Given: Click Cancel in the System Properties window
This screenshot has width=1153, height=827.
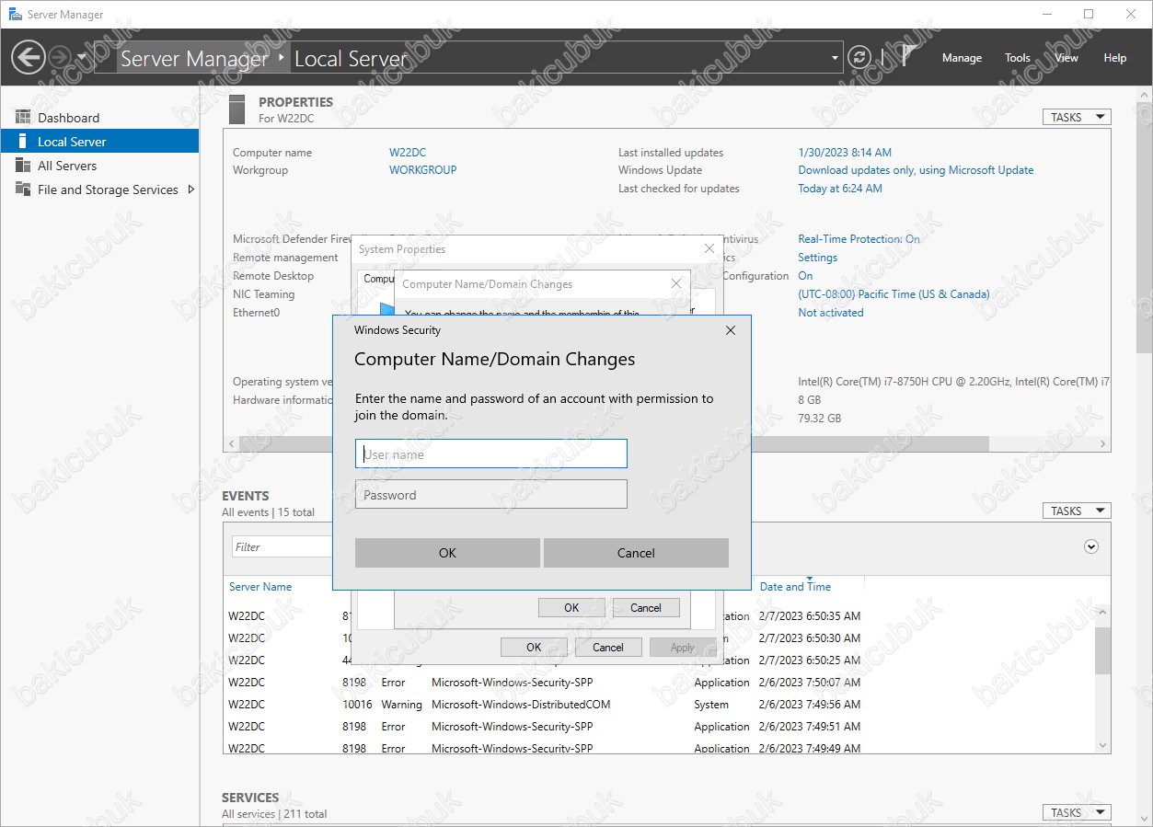Looking at the screenshot, I should [x=608, y=647].
